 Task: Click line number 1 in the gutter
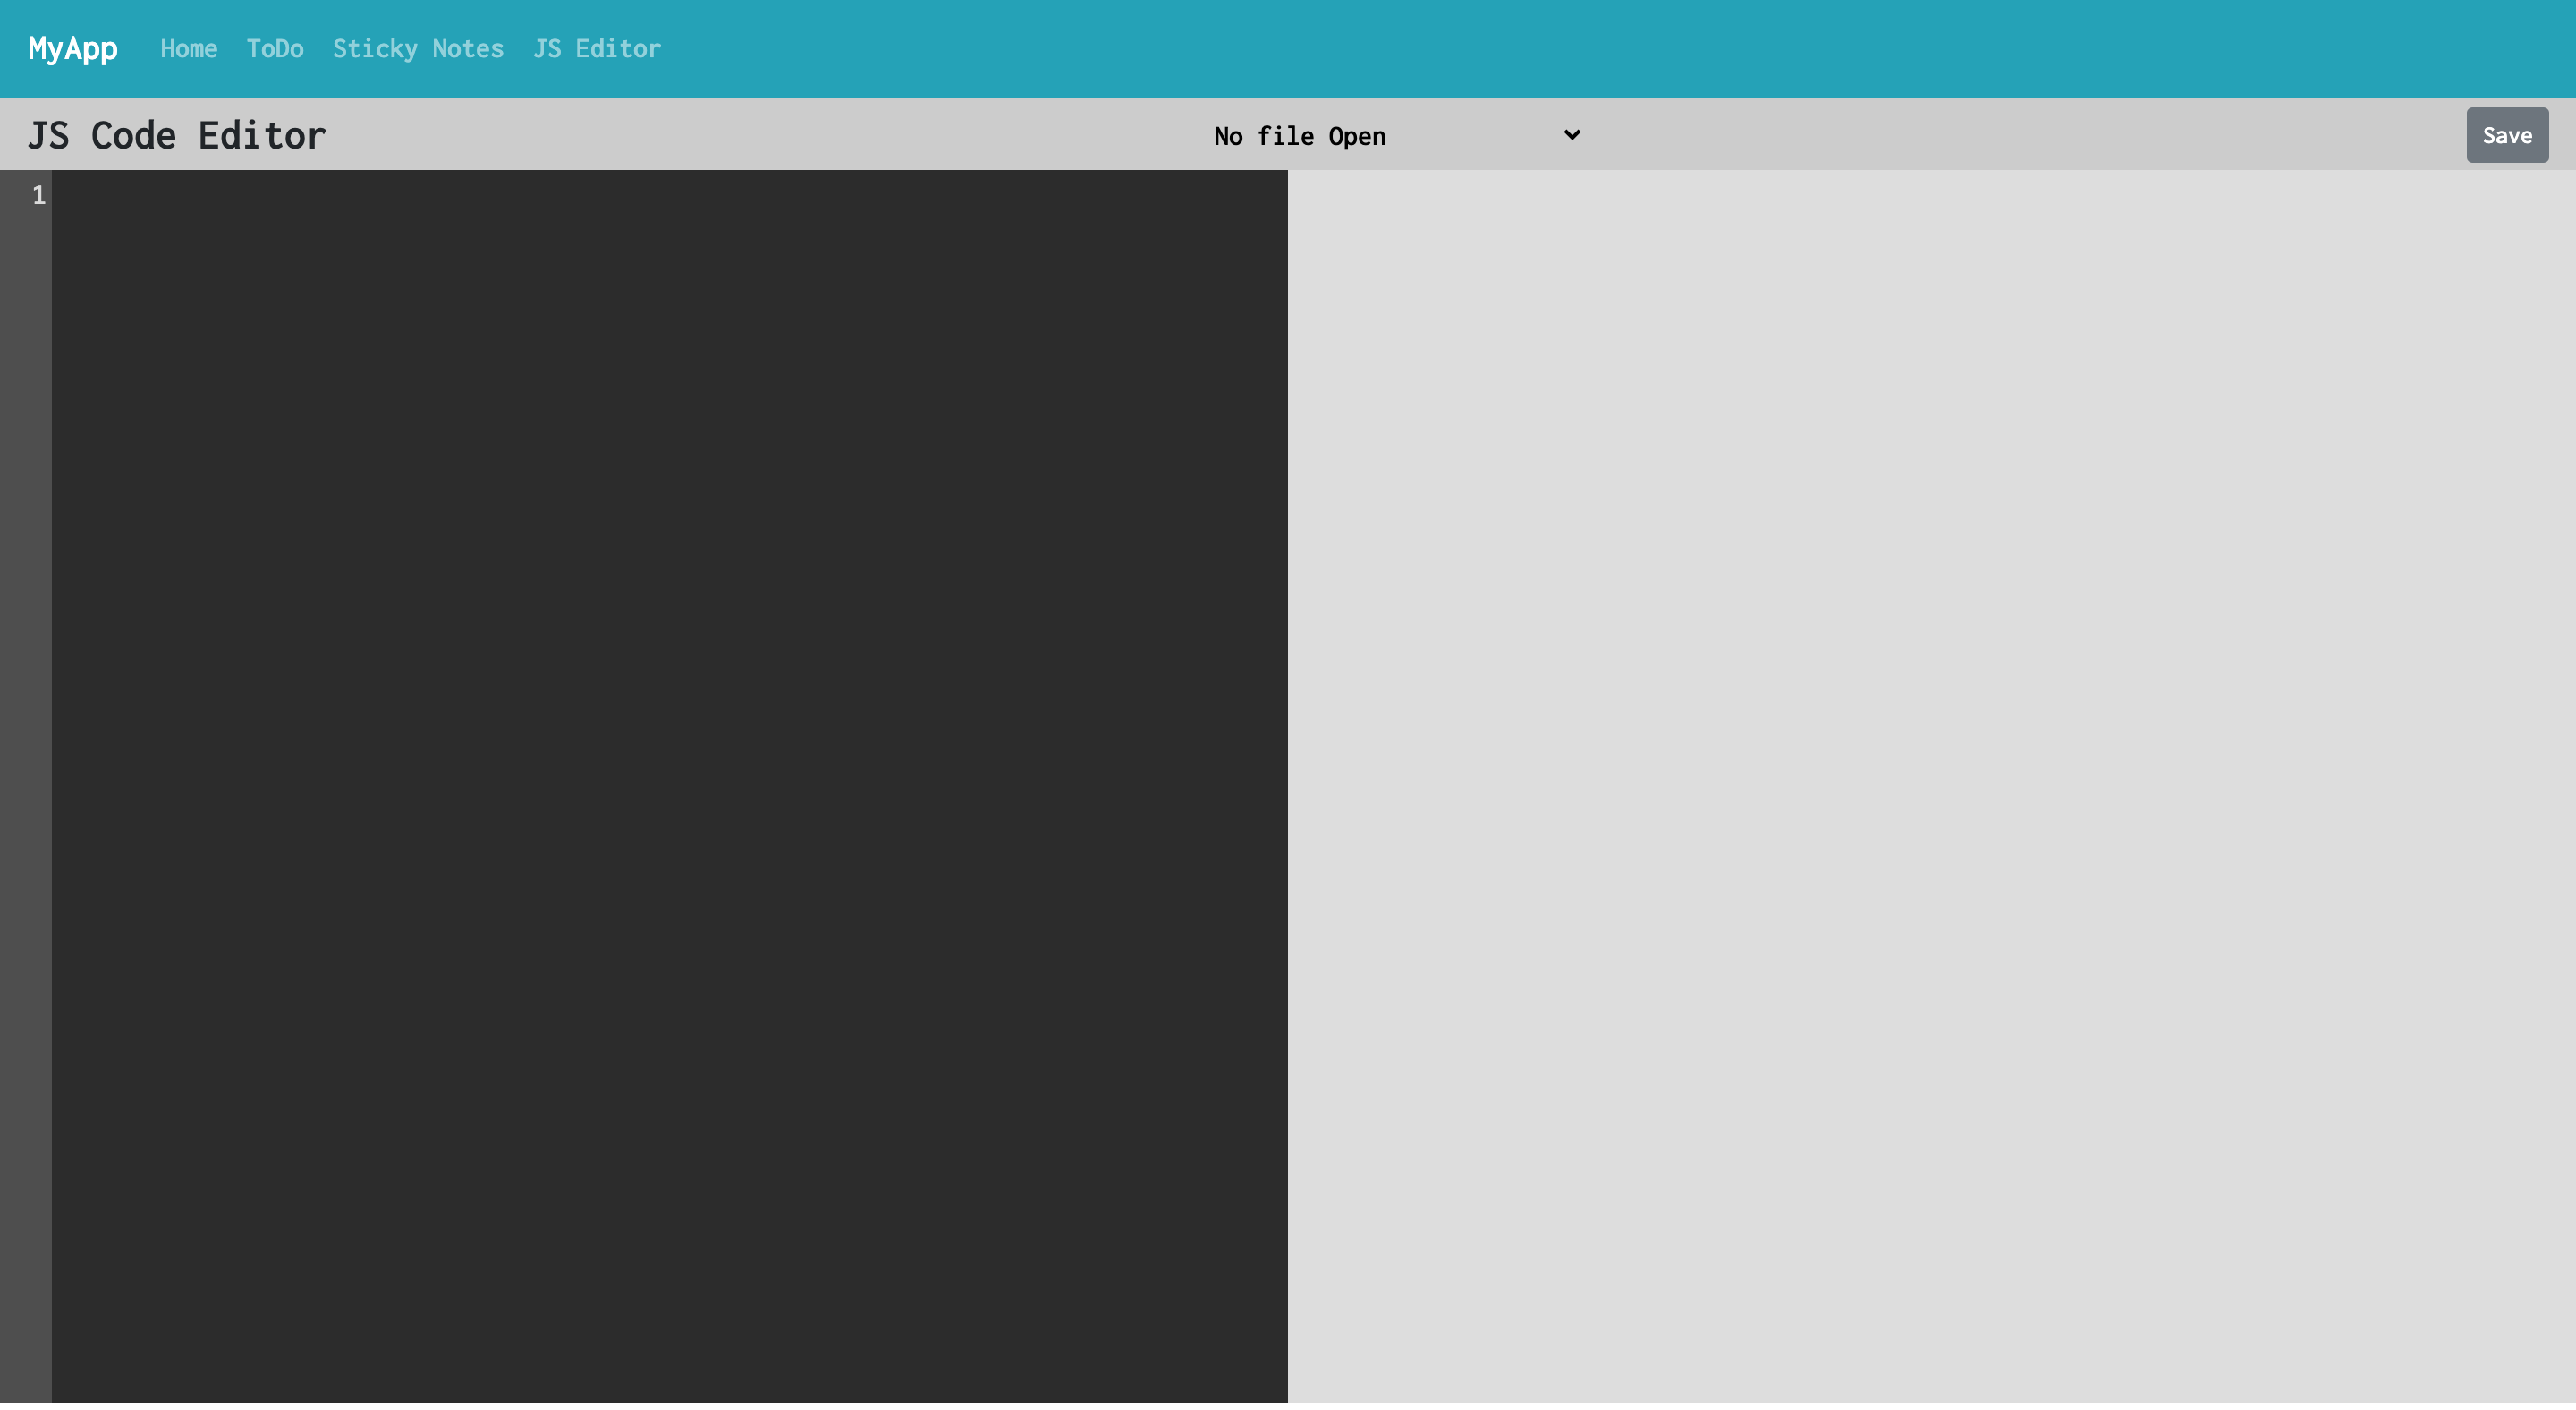tap(39, 195)
